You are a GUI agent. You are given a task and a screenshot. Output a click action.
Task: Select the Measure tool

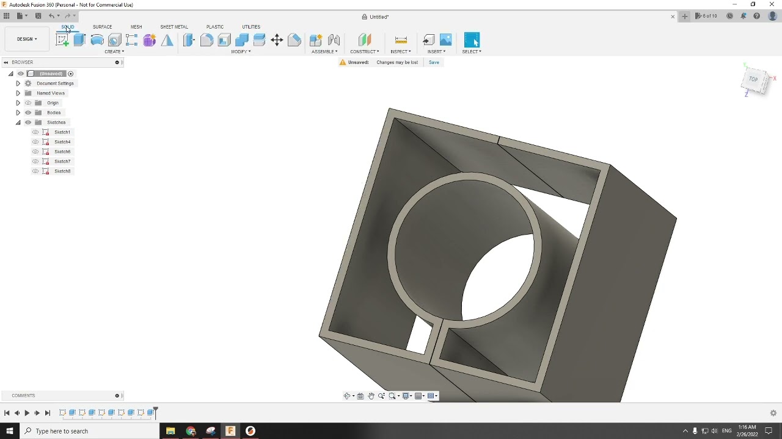pyautogui.click(x=401, y=40)
